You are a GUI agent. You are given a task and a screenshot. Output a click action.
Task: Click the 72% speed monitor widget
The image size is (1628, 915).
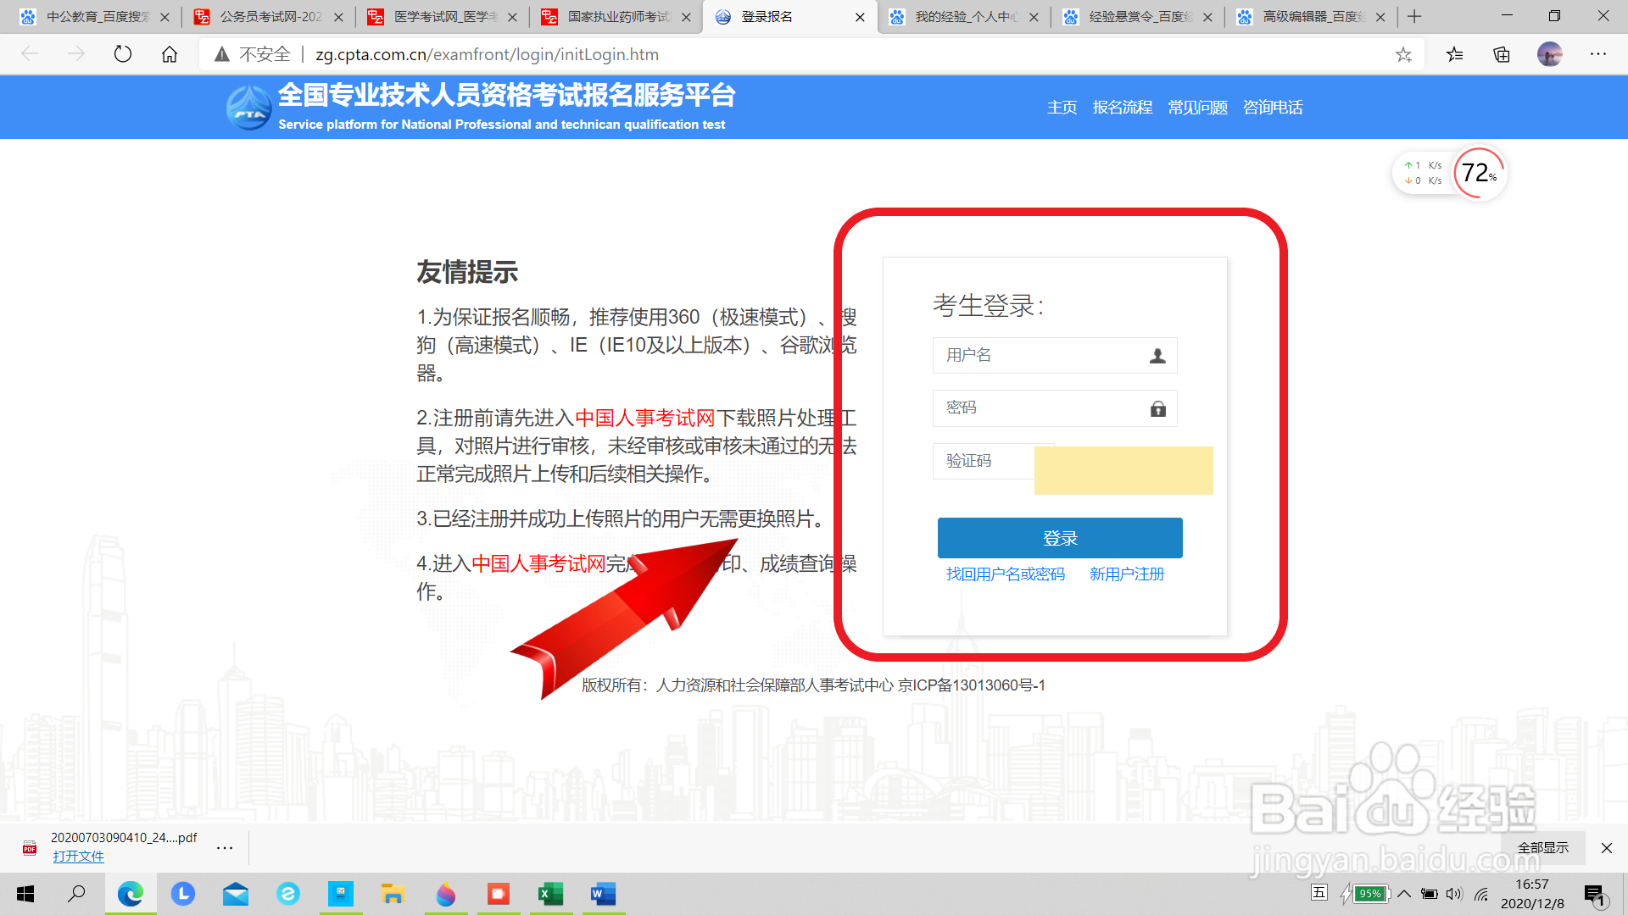tap(1480, 173)
